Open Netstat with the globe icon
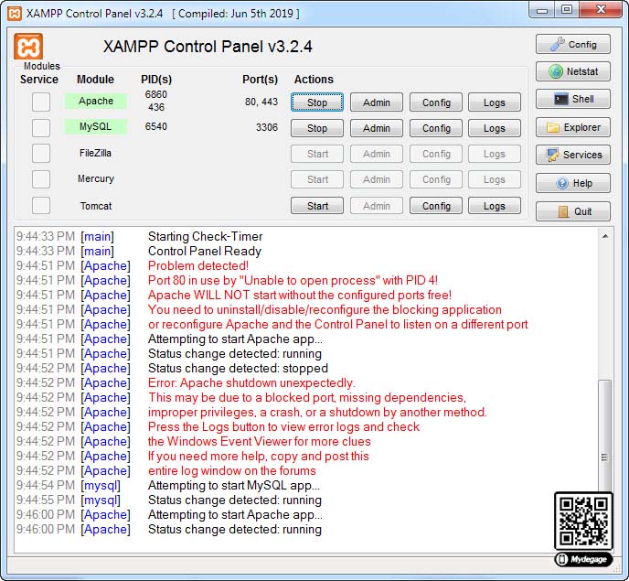 (x=573, y=71)
